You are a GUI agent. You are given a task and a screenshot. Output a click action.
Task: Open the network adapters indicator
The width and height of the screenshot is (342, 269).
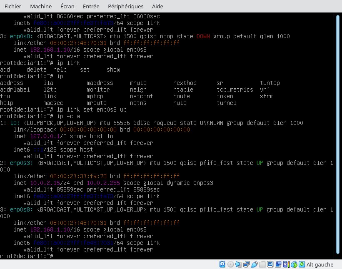[x=246, y=264]
